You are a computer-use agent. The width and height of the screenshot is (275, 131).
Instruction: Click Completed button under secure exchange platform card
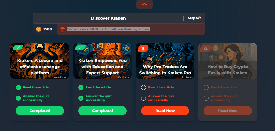tap(40, 111)
